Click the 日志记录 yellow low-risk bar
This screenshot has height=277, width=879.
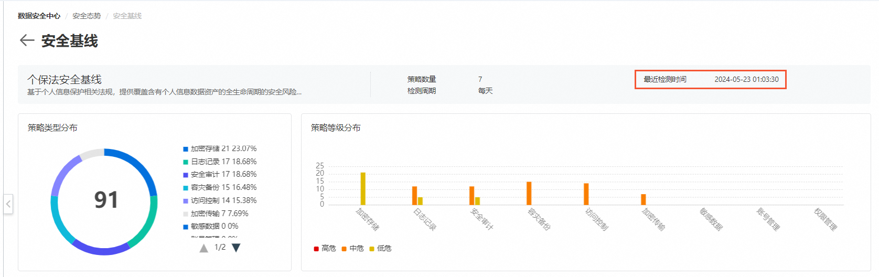[420, 201]
